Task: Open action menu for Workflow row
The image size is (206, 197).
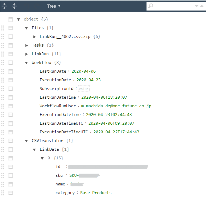Action: coord(11,63)
